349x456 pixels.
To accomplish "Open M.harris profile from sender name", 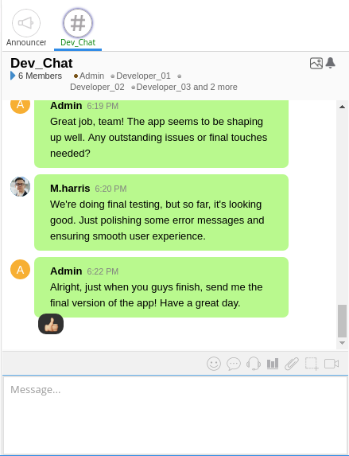I will click(x=70, y=189).
